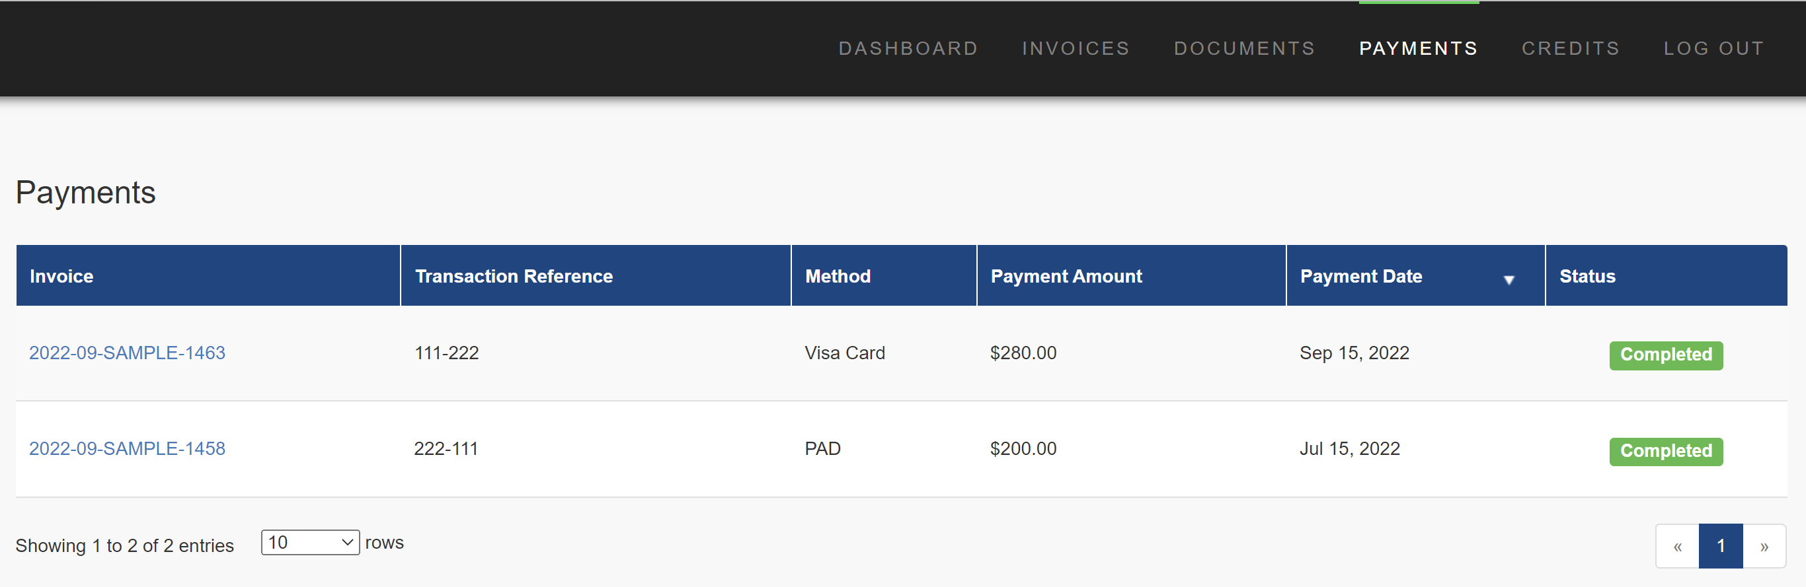Image resolution: width=1806 pixels, height=587 pixels.
Task: Go to previous page with « button
Action: [x=1677, y=546]
